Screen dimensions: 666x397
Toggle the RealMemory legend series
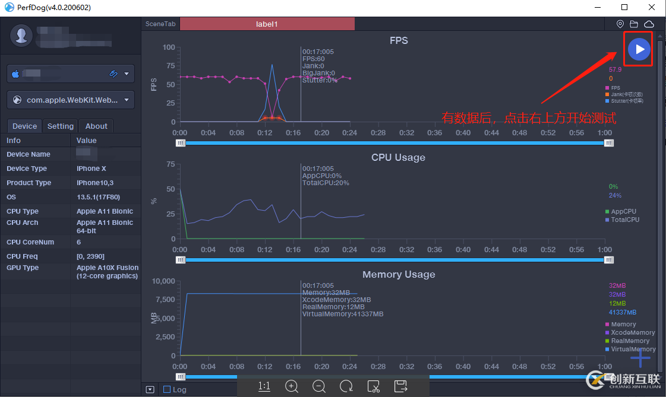point(627,341)
